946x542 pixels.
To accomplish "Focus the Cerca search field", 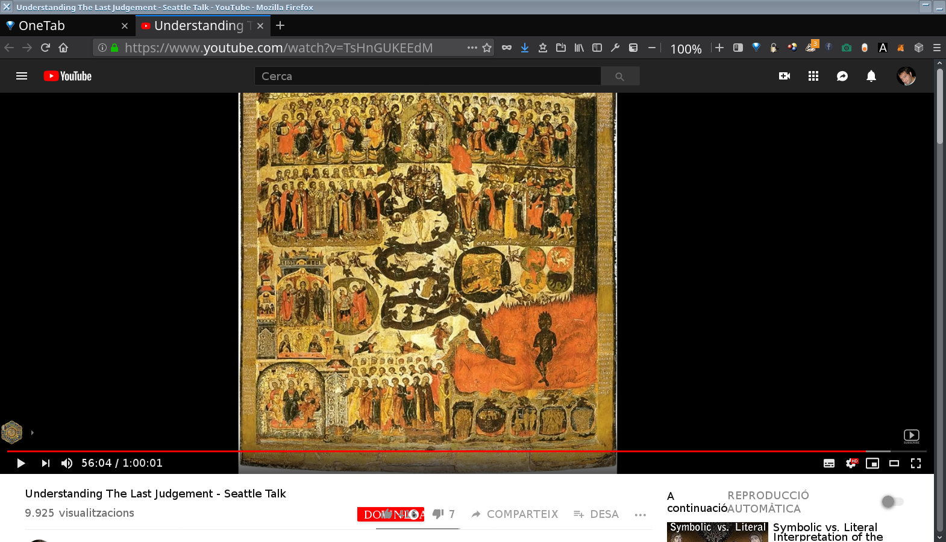I will (x=427, y=76).
